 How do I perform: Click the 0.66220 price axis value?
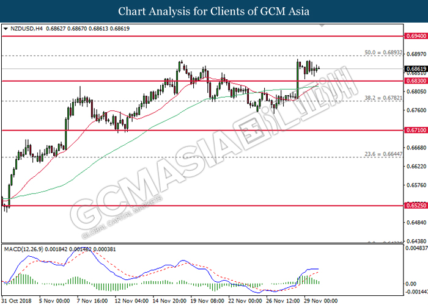click(416, 167)
